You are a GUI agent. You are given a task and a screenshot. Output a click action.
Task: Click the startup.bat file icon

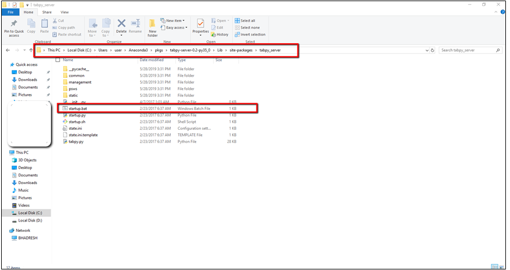65,108
